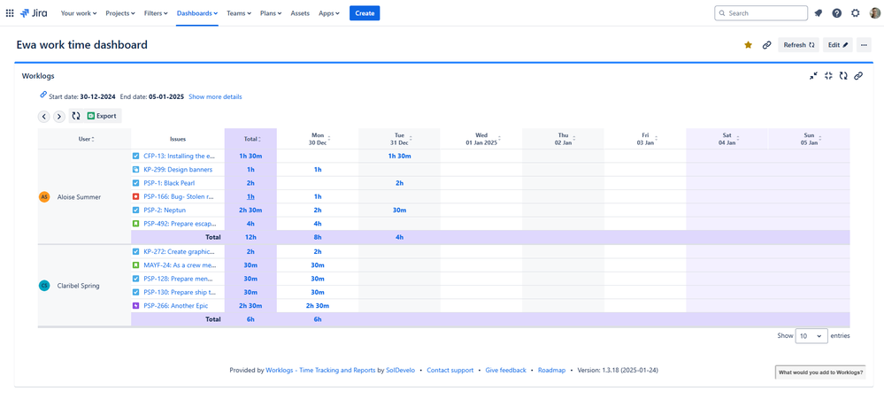Reload data with the Worklogs toolbar refresh icon
884x406 pixels.
[x=76, y=116]
